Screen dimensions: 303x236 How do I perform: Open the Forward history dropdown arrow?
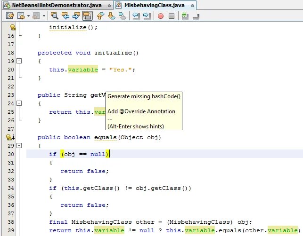pos(44,16)
